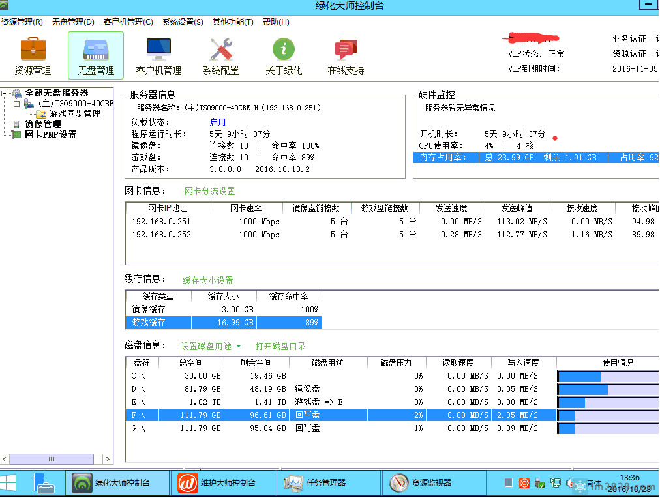
Task: Select the G:\ disk row
Action: 261,428
